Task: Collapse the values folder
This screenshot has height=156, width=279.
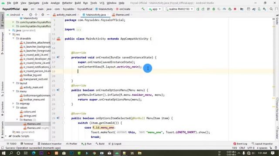Action: pos(14,107)
